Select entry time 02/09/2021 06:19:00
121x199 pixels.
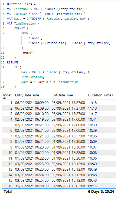pyautogui.click(x=32, y=119)
